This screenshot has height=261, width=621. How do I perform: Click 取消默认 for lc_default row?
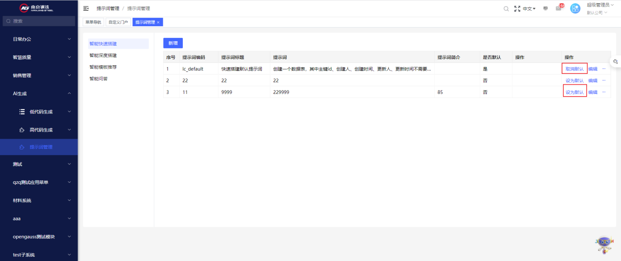click(x=575, y=69)
